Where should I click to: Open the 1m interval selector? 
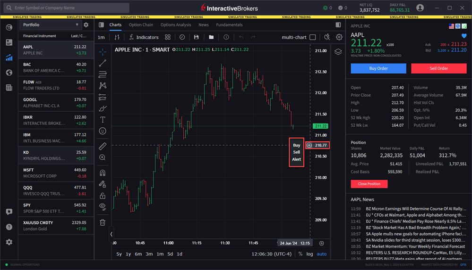pos(101,37)
